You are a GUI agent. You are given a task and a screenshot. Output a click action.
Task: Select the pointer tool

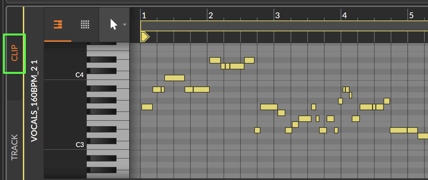[114, 24]
